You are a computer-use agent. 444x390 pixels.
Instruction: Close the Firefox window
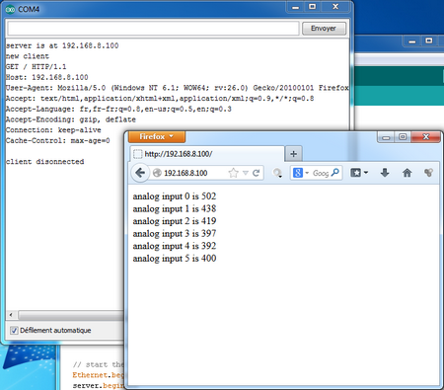click(425, 136)
